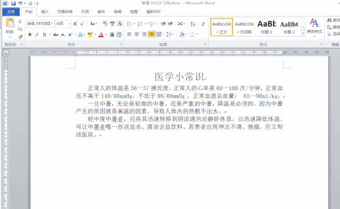Click the Redo icon in quick access toolbar
340x209 pixels.
click(x=30, y=3)
